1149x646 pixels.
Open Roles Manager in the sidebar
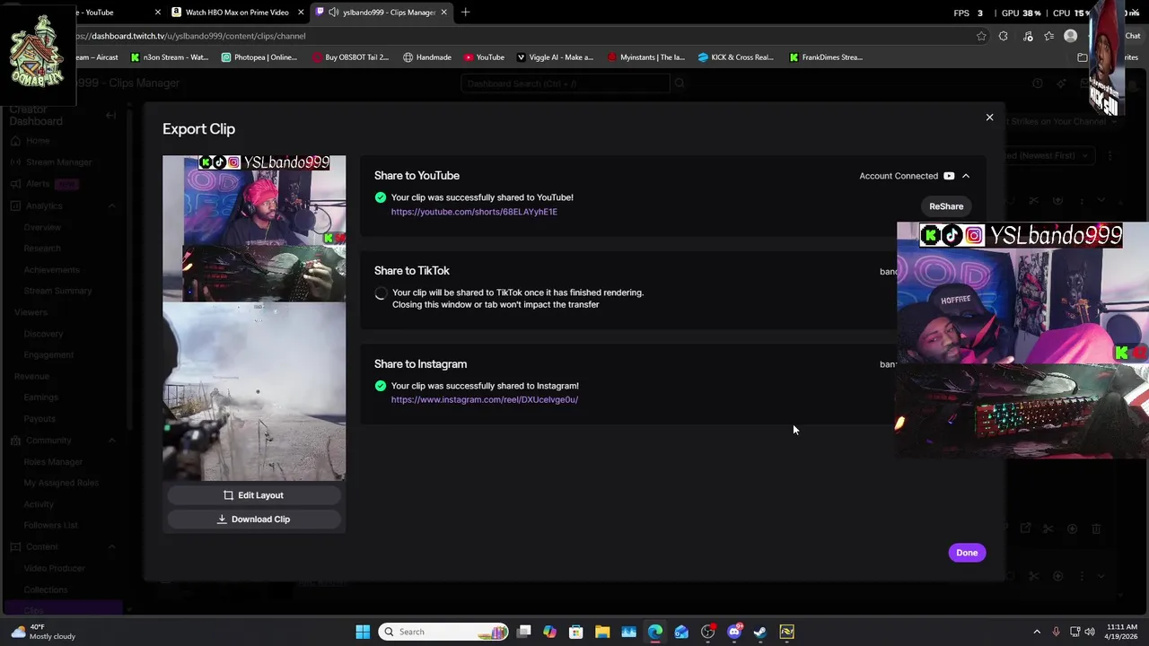(x=53, y=462)
